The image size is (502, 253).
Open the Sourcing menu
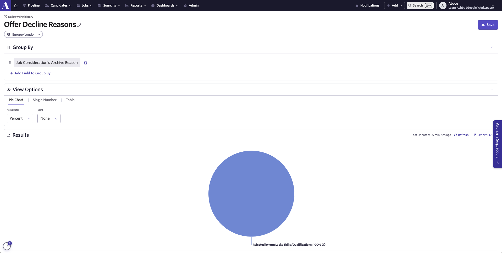point(109,5)
